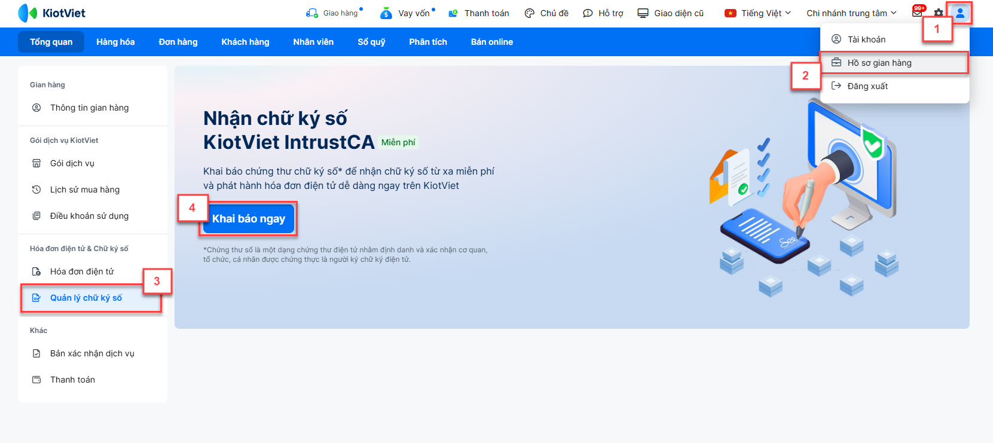Choose Đăng xuất to log out

coord(895,85)
